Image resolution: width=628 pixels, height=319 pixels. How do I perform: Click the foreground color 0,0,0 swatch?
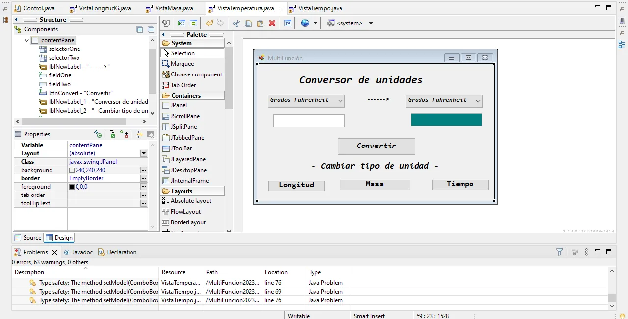[72, 187]
